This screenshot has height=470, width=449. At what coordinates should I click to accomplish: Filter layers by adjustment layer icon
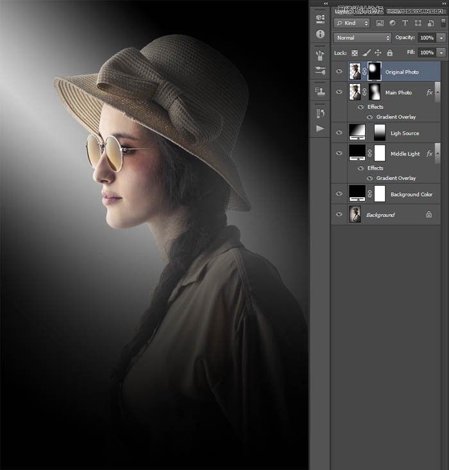[x=393, y=23]
